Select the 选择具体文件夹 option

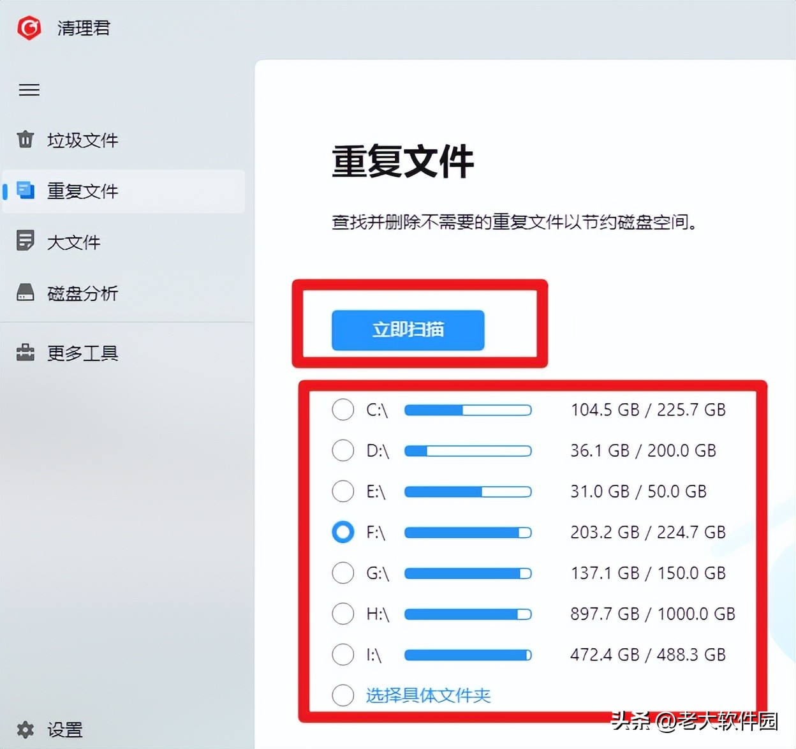click(x=343, y=695)
